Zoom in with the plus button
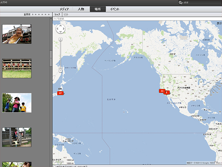Image resolution: width=222 pixels, height=167 pixels. coord(61,39)
